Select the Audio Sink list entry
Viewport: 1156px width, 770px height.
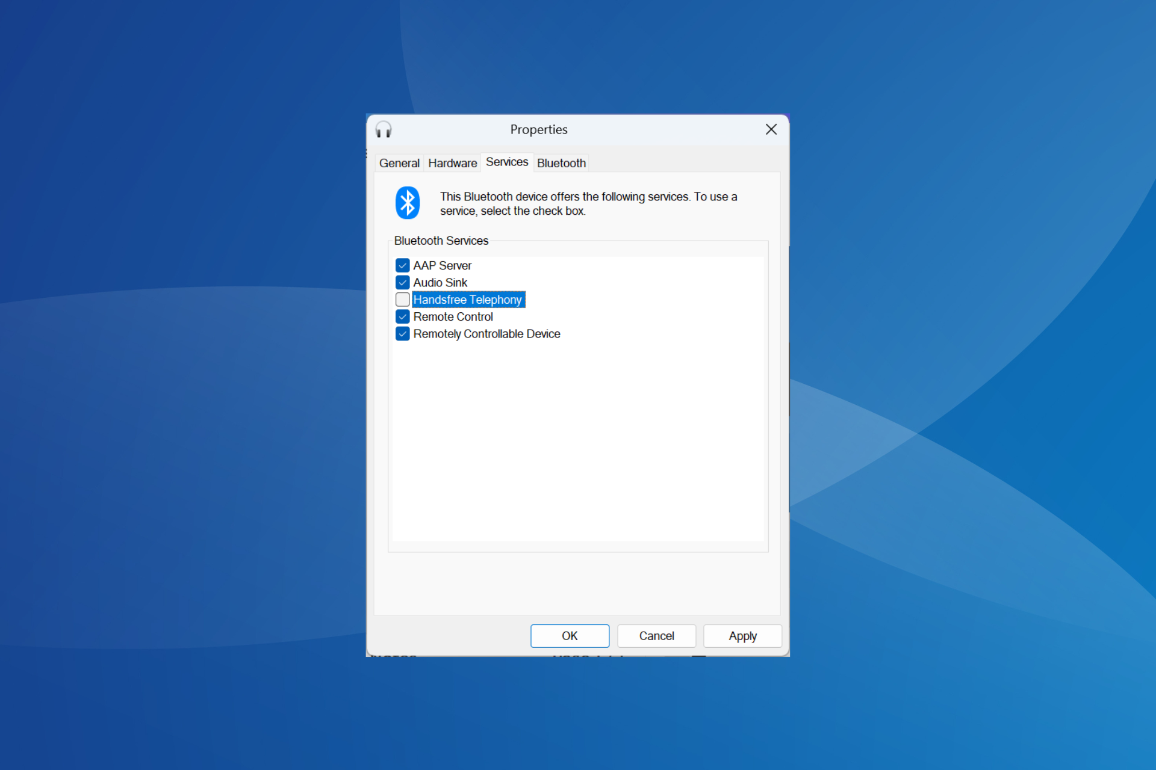click(x=439, y=282)
